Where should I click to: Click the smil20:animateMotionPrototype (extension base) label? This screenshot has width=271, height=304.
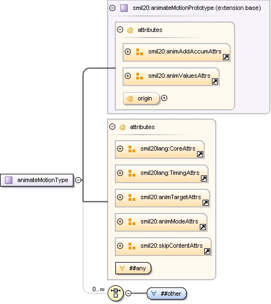tap(196, 8)
